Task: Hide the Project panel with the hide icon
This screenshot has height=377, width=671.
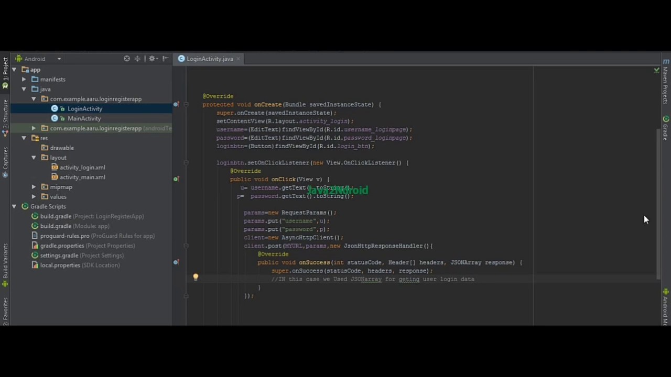Action: (x=165, y=59)
